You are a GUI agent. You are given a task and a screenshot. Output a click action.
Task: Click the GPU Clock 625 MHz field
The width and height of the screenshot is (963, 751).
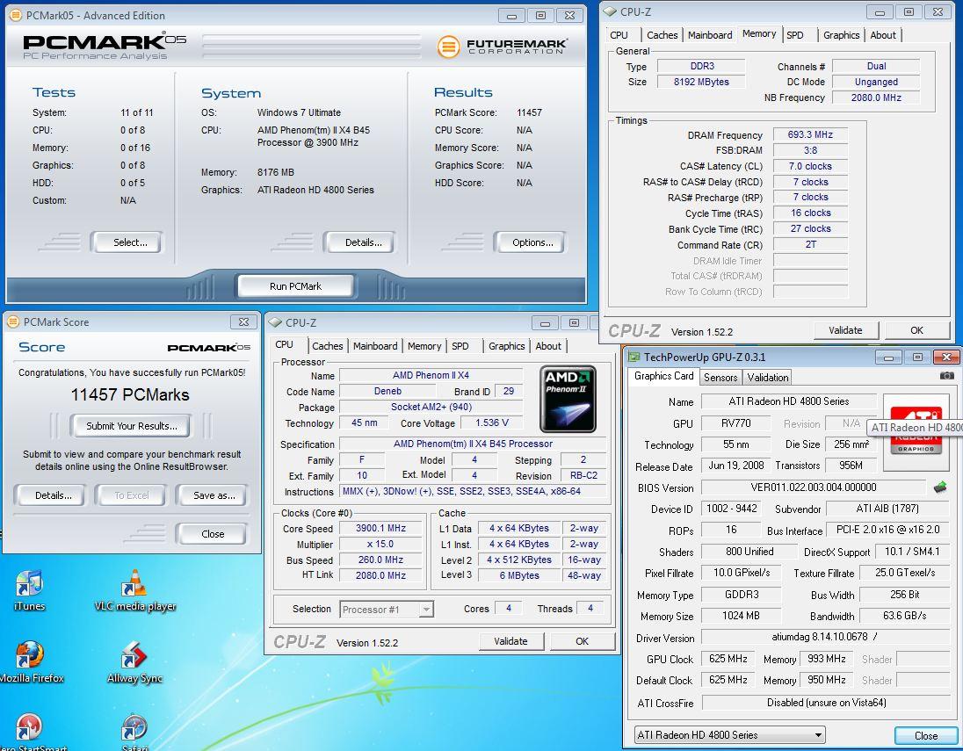[x=728, y=659]
